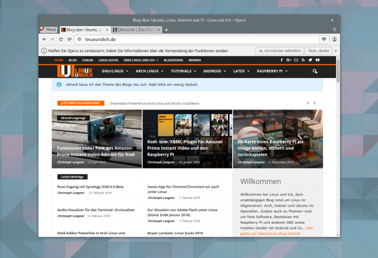Open Speed Dial grid icon
The image size is (378, 258).
click(70, 39)
